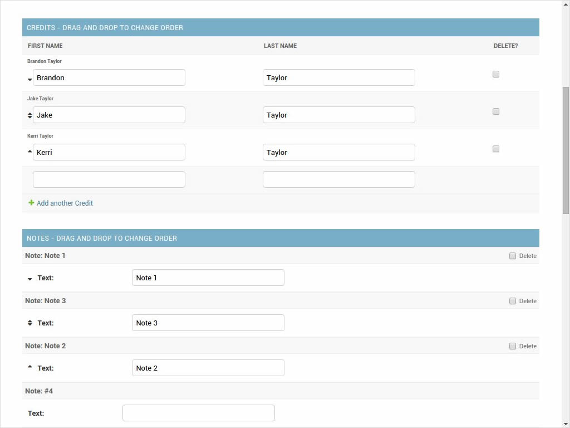Check the Delete box for Note 2
The width and height of the screenshot is (570, 428).
point(513,346)
